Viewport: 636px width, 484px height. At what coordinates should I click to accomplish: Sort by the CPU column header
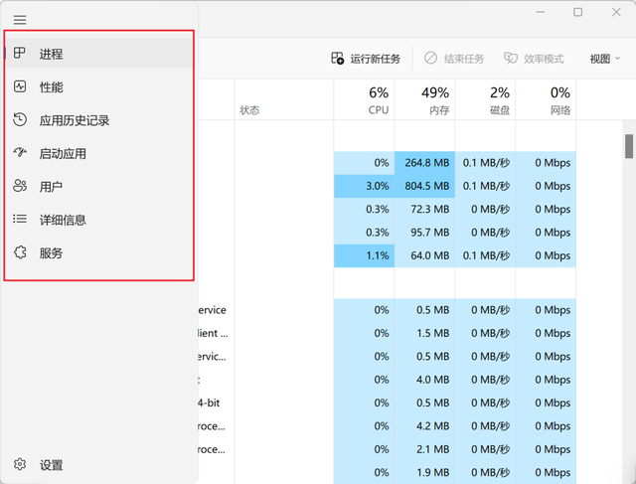pyautogui.click(x=364, y=100)
